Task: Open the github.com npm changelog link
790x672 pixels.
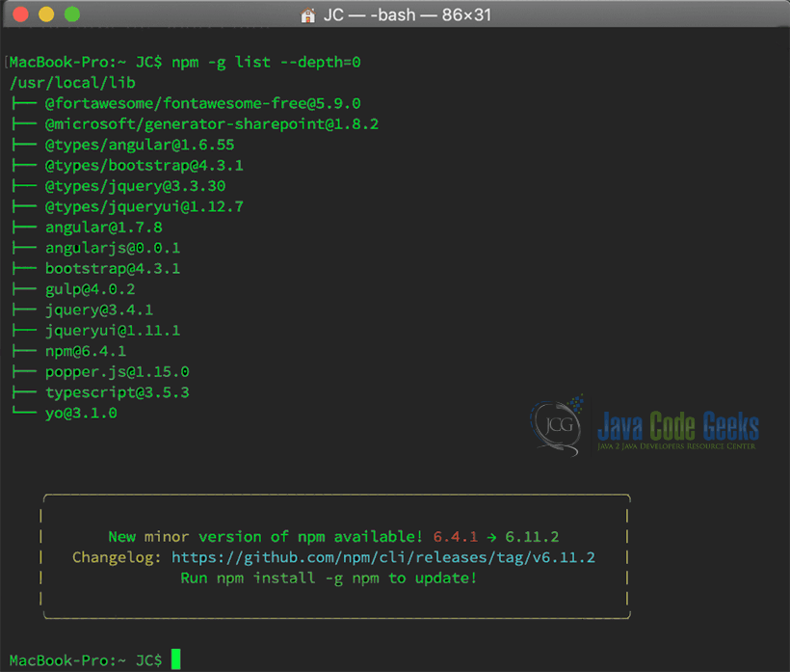Action: (x=382, y=557)
